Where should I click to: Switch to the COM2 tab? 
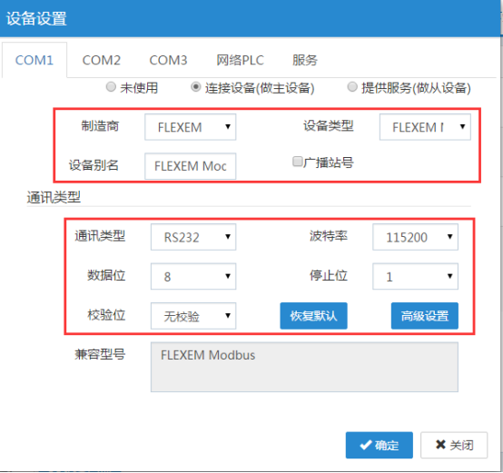(x=102, y=60)
